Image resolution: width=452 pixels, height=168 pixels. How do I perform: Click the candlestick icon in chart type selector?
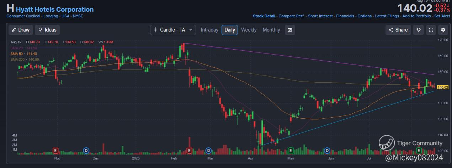[x=155, y=30]
